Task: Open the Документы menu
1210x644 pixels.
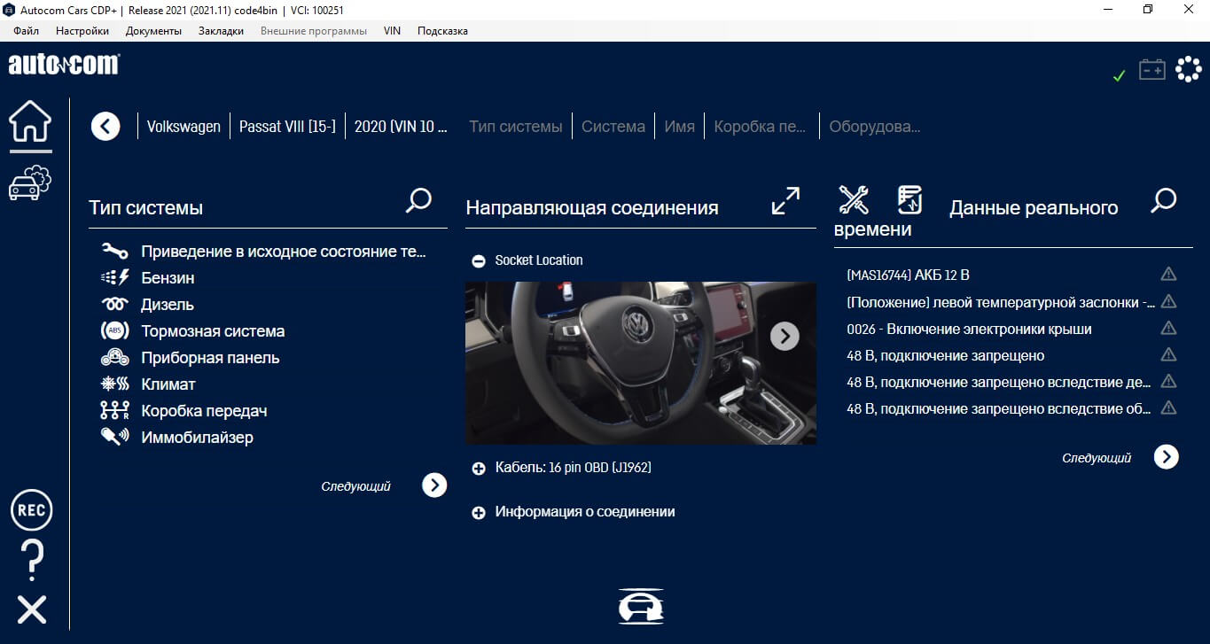Action: coord(153,31)
